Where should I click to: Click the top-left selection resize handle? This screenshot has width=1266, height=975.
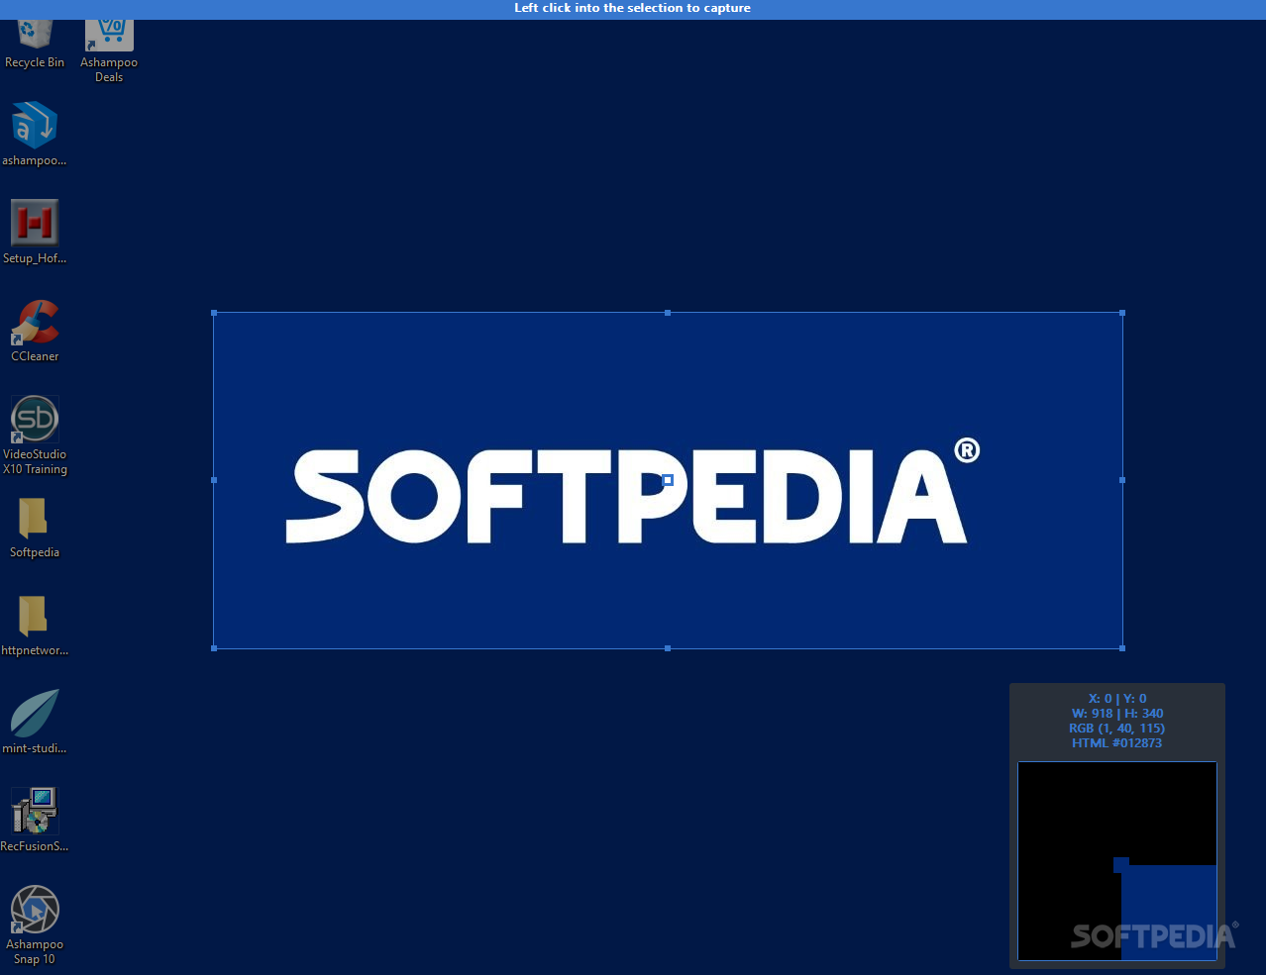[x=214, y=313]
